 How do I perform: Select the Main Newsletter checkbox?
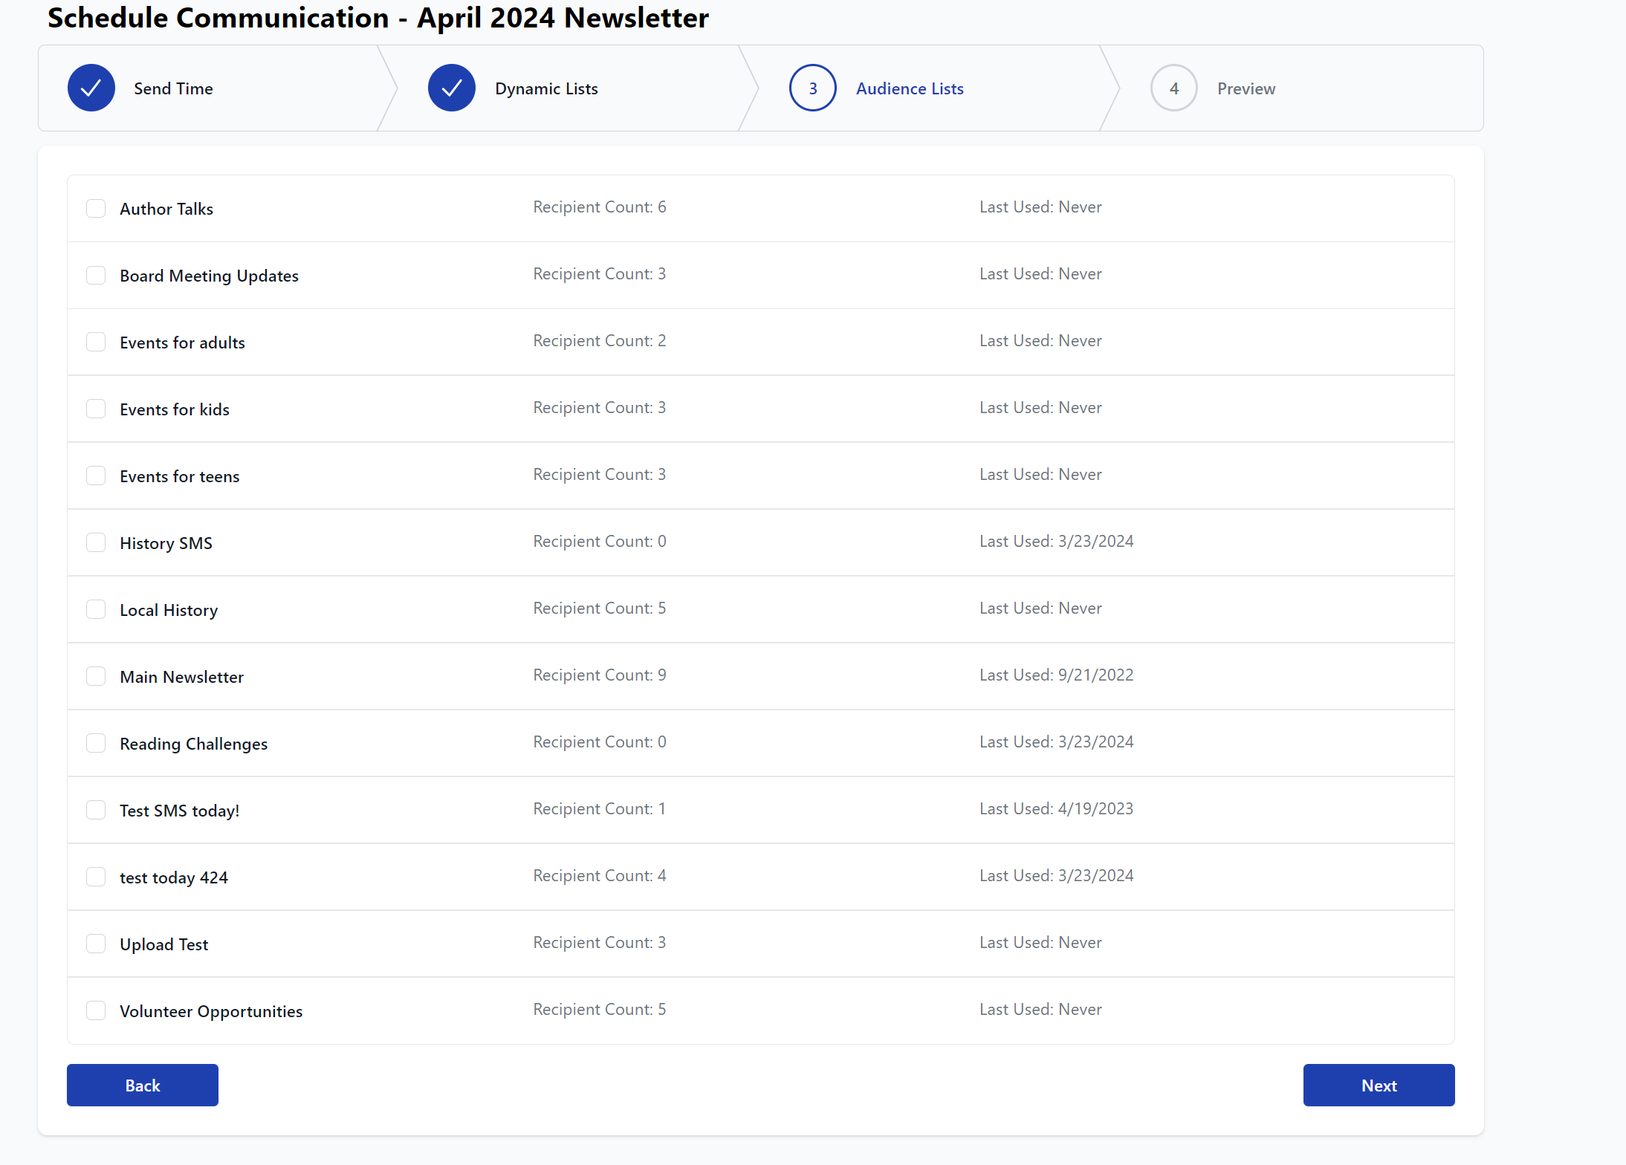(96, 676)
